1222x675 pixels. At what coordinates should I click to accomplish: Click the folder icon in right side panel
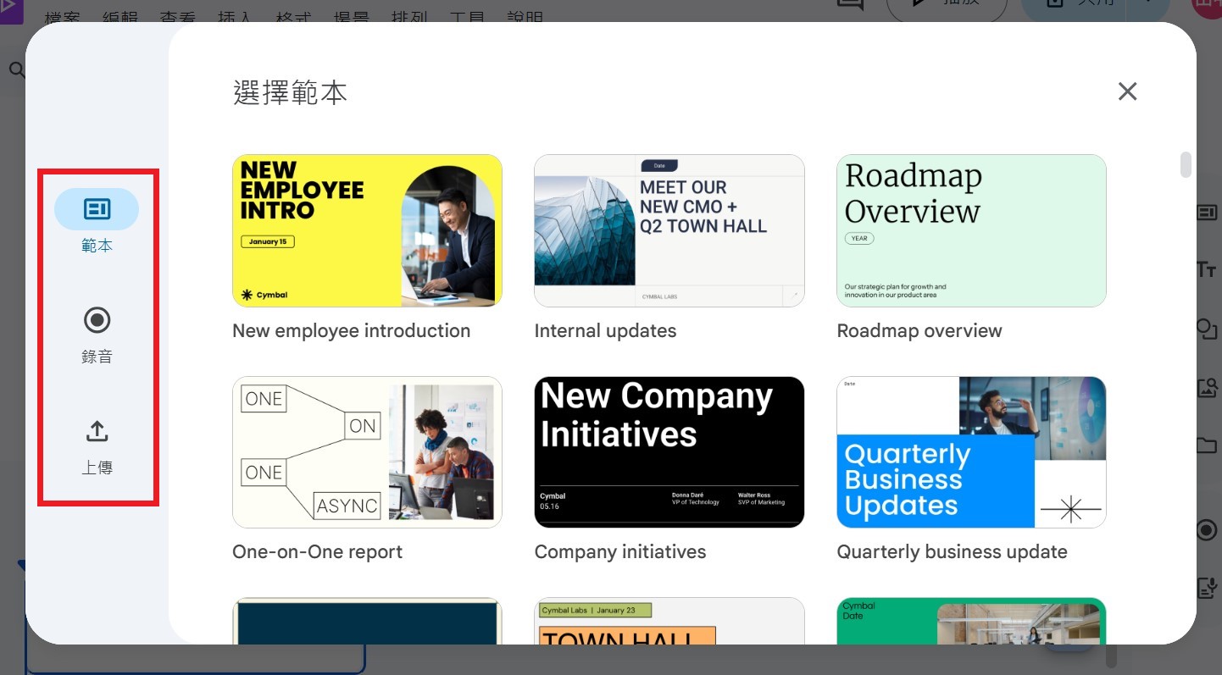coord(1207,445)
